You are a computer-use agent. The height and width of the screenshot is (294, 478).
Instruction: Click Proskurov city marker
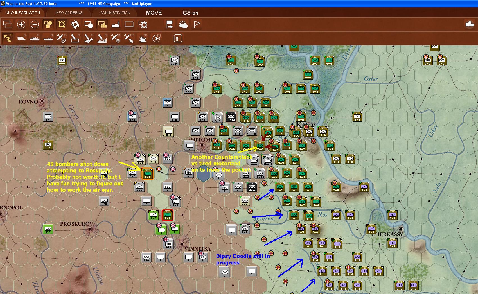91,229
